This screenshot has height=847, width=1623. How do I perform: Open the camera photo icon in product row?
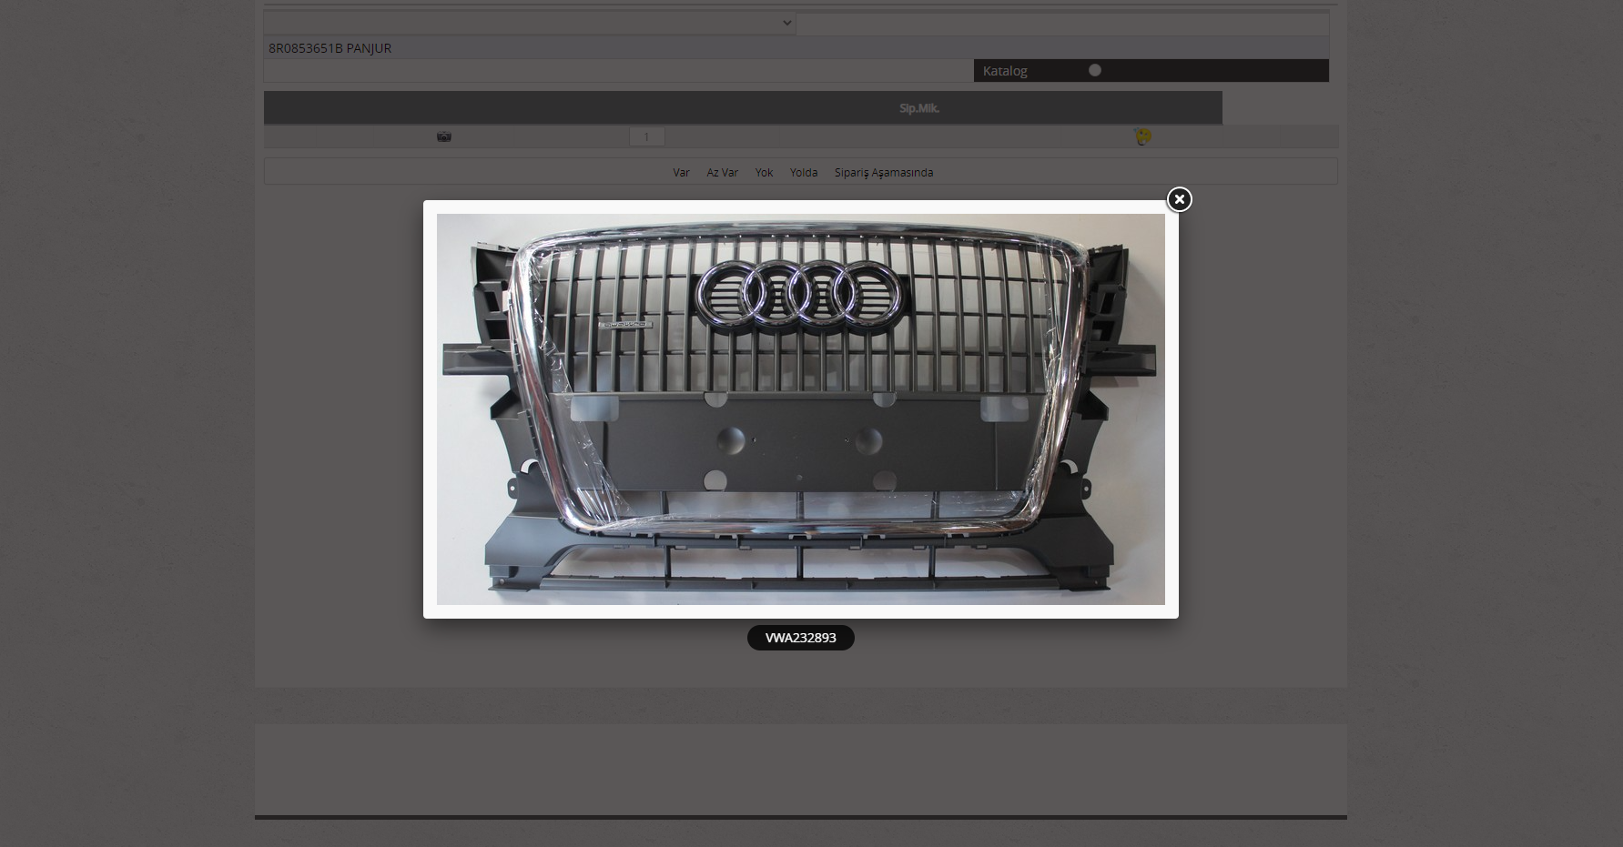pos(444,136)
